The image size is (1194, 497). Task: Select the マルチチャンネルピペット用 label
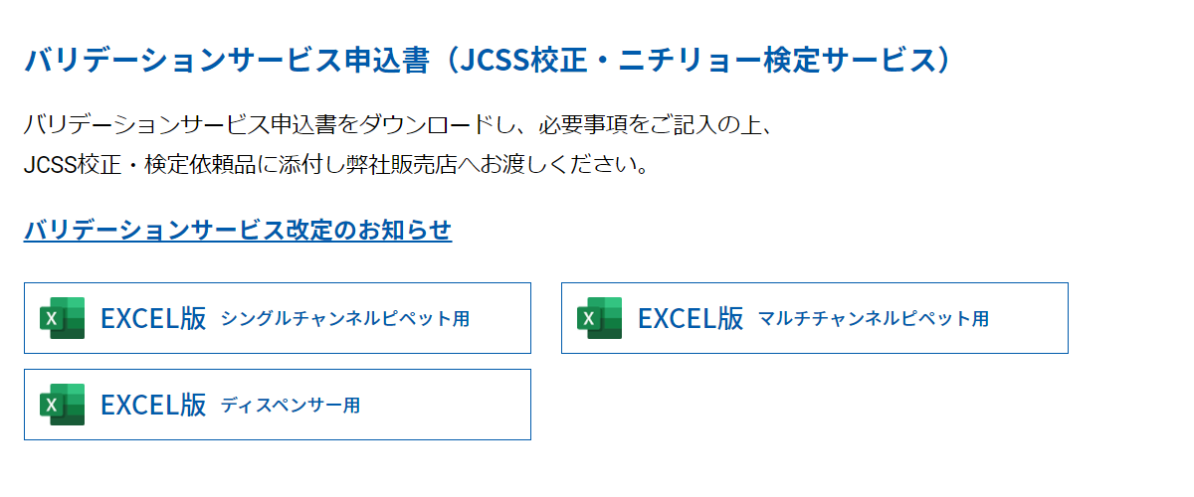pos(874,319)
